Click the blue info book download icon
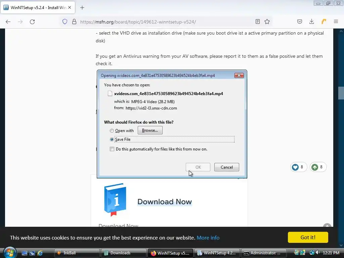Screen dimensions: 344x258 115,200
